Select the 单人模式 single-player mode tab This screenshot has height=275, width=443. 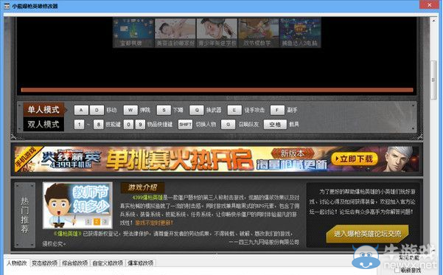43,110
